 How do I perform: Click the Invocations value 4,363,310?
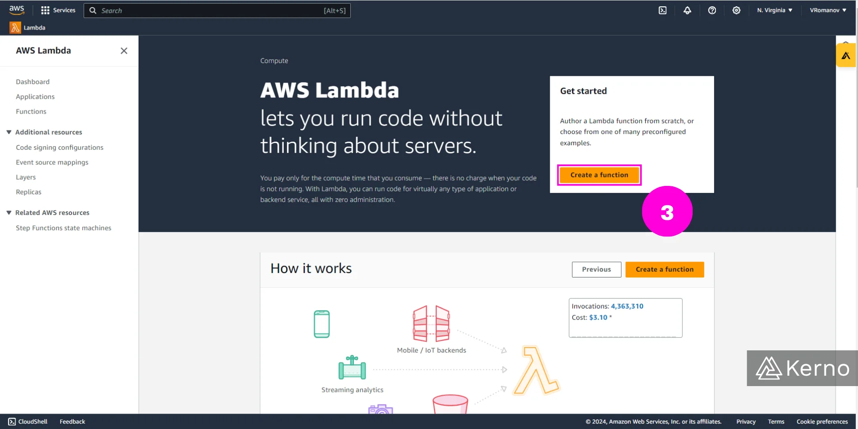(x=627, y=306)
